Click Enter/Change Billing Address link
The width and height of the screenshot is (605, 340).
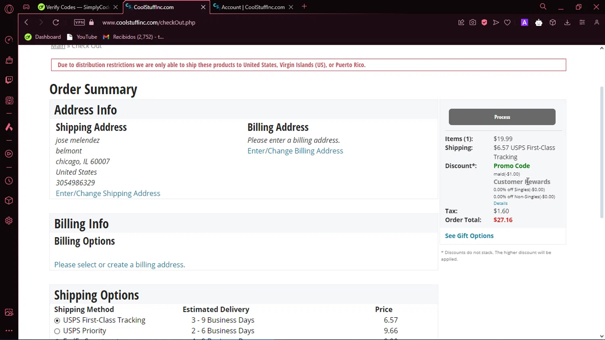295,151
